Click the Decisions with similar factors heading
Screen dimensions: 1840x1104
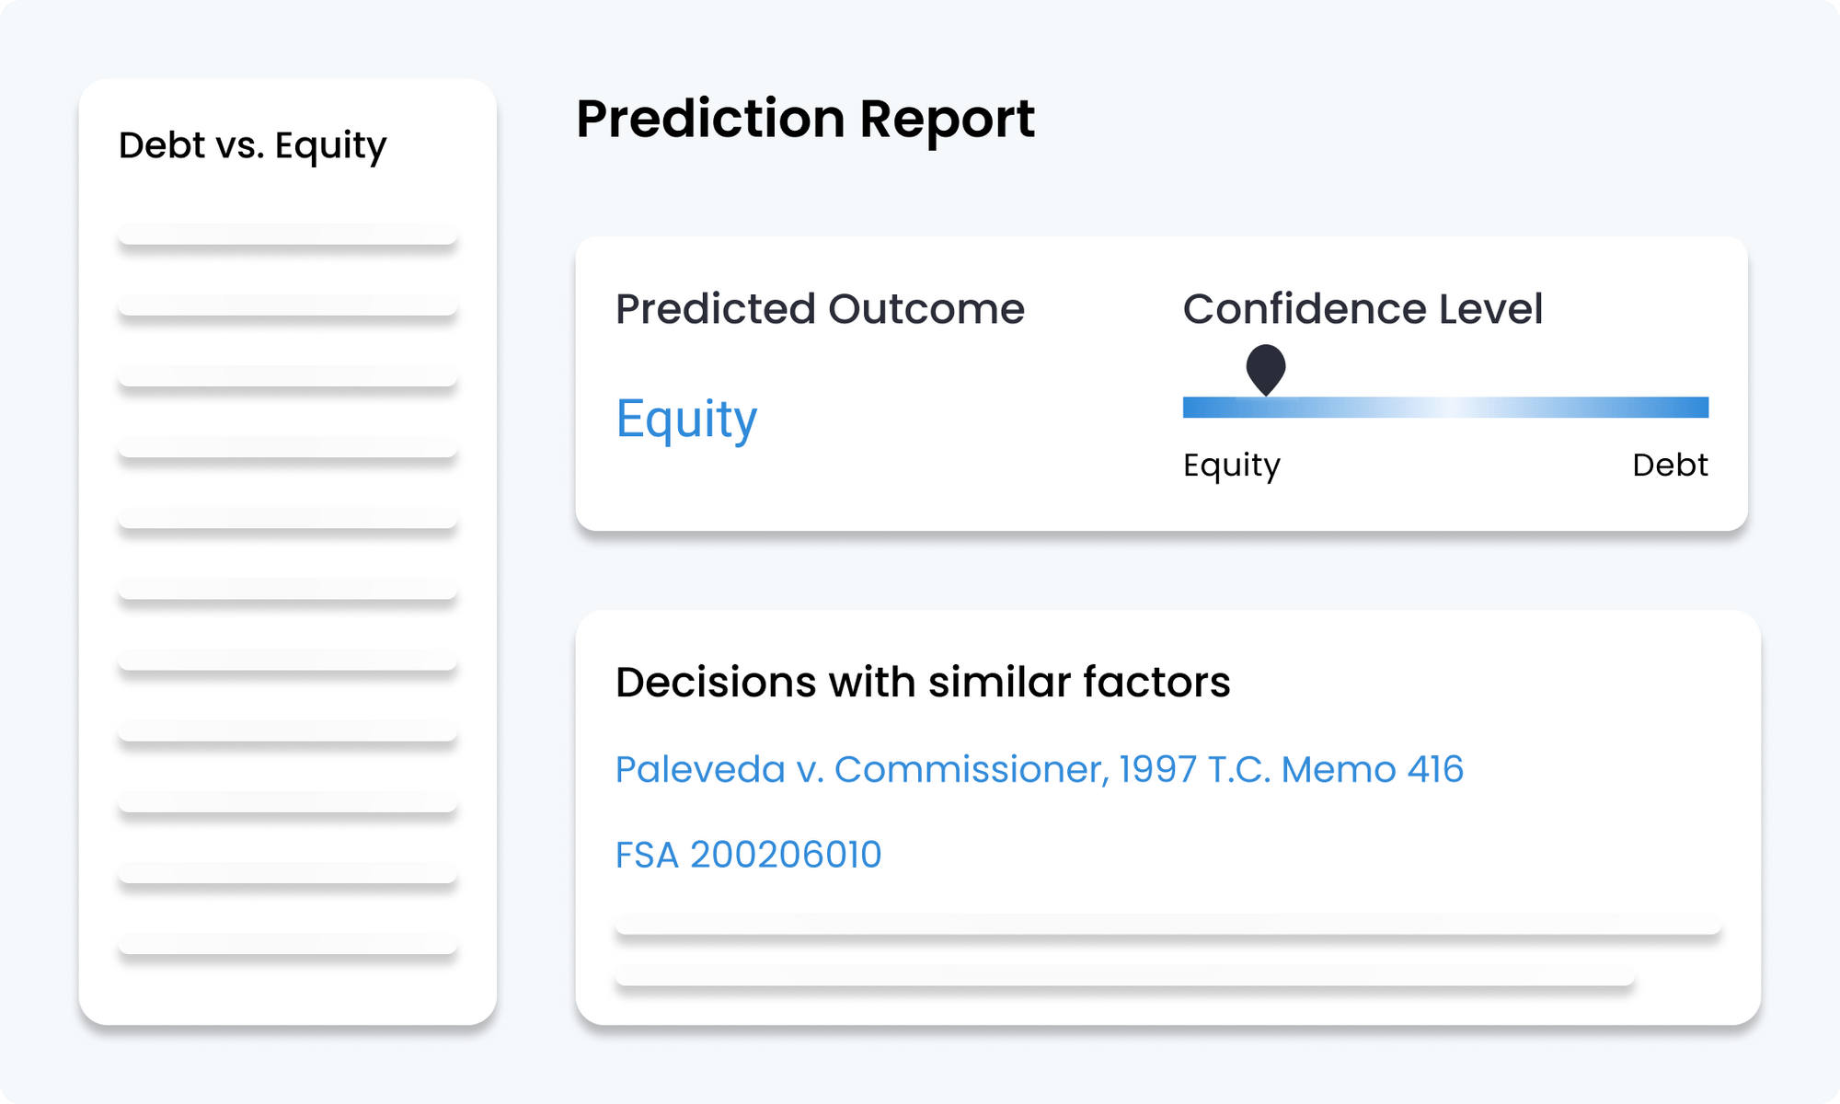[x=923, y=683]
